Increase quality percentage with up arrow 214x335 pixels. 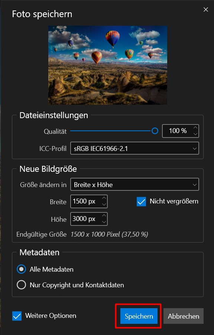pos(195,127)
